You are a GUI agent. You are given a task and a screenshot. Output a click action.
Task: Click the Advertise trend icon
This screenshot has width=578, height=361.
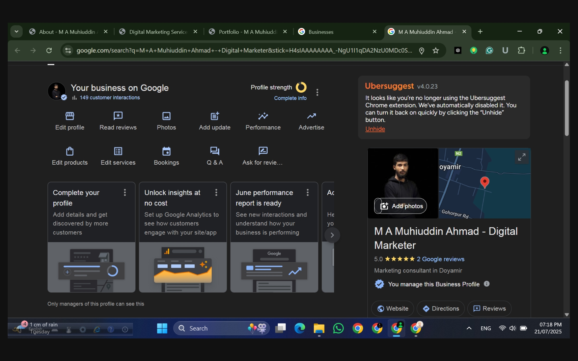point(311,116)
